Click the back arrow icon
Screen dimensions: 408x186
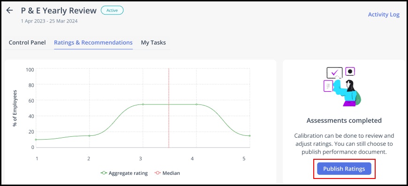click(10, 10)
